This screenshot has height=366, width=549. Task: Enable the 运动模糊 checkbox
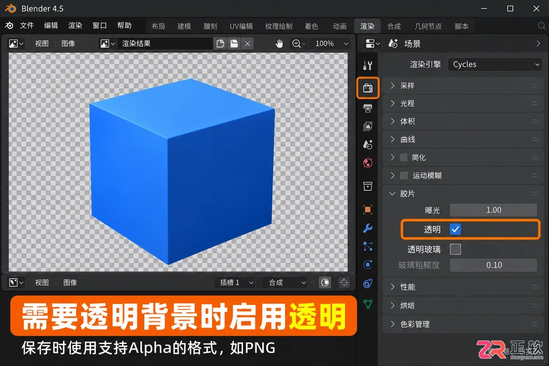coord(404,176)
